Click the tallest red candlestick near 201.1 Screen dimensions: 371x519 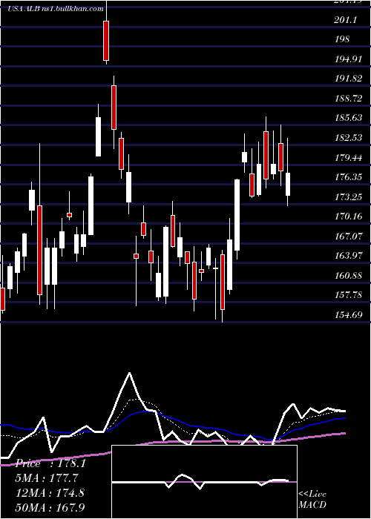(106, 41)
